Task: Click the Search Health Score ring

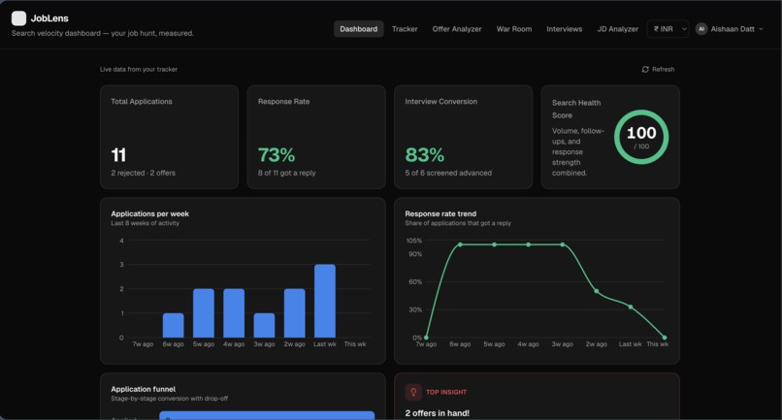Action: coord(641,137)
